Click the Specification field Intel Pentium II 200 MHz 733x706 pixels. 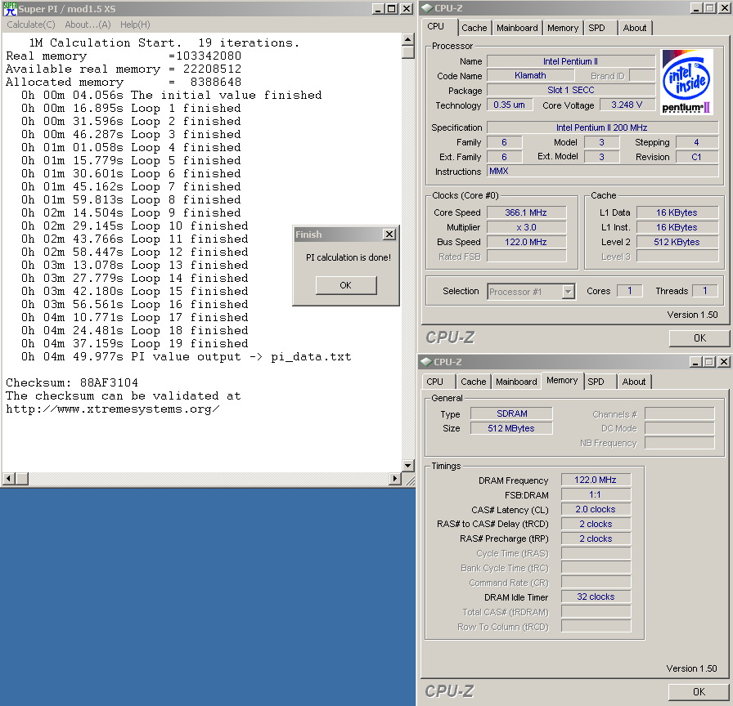tap(602, 127)
